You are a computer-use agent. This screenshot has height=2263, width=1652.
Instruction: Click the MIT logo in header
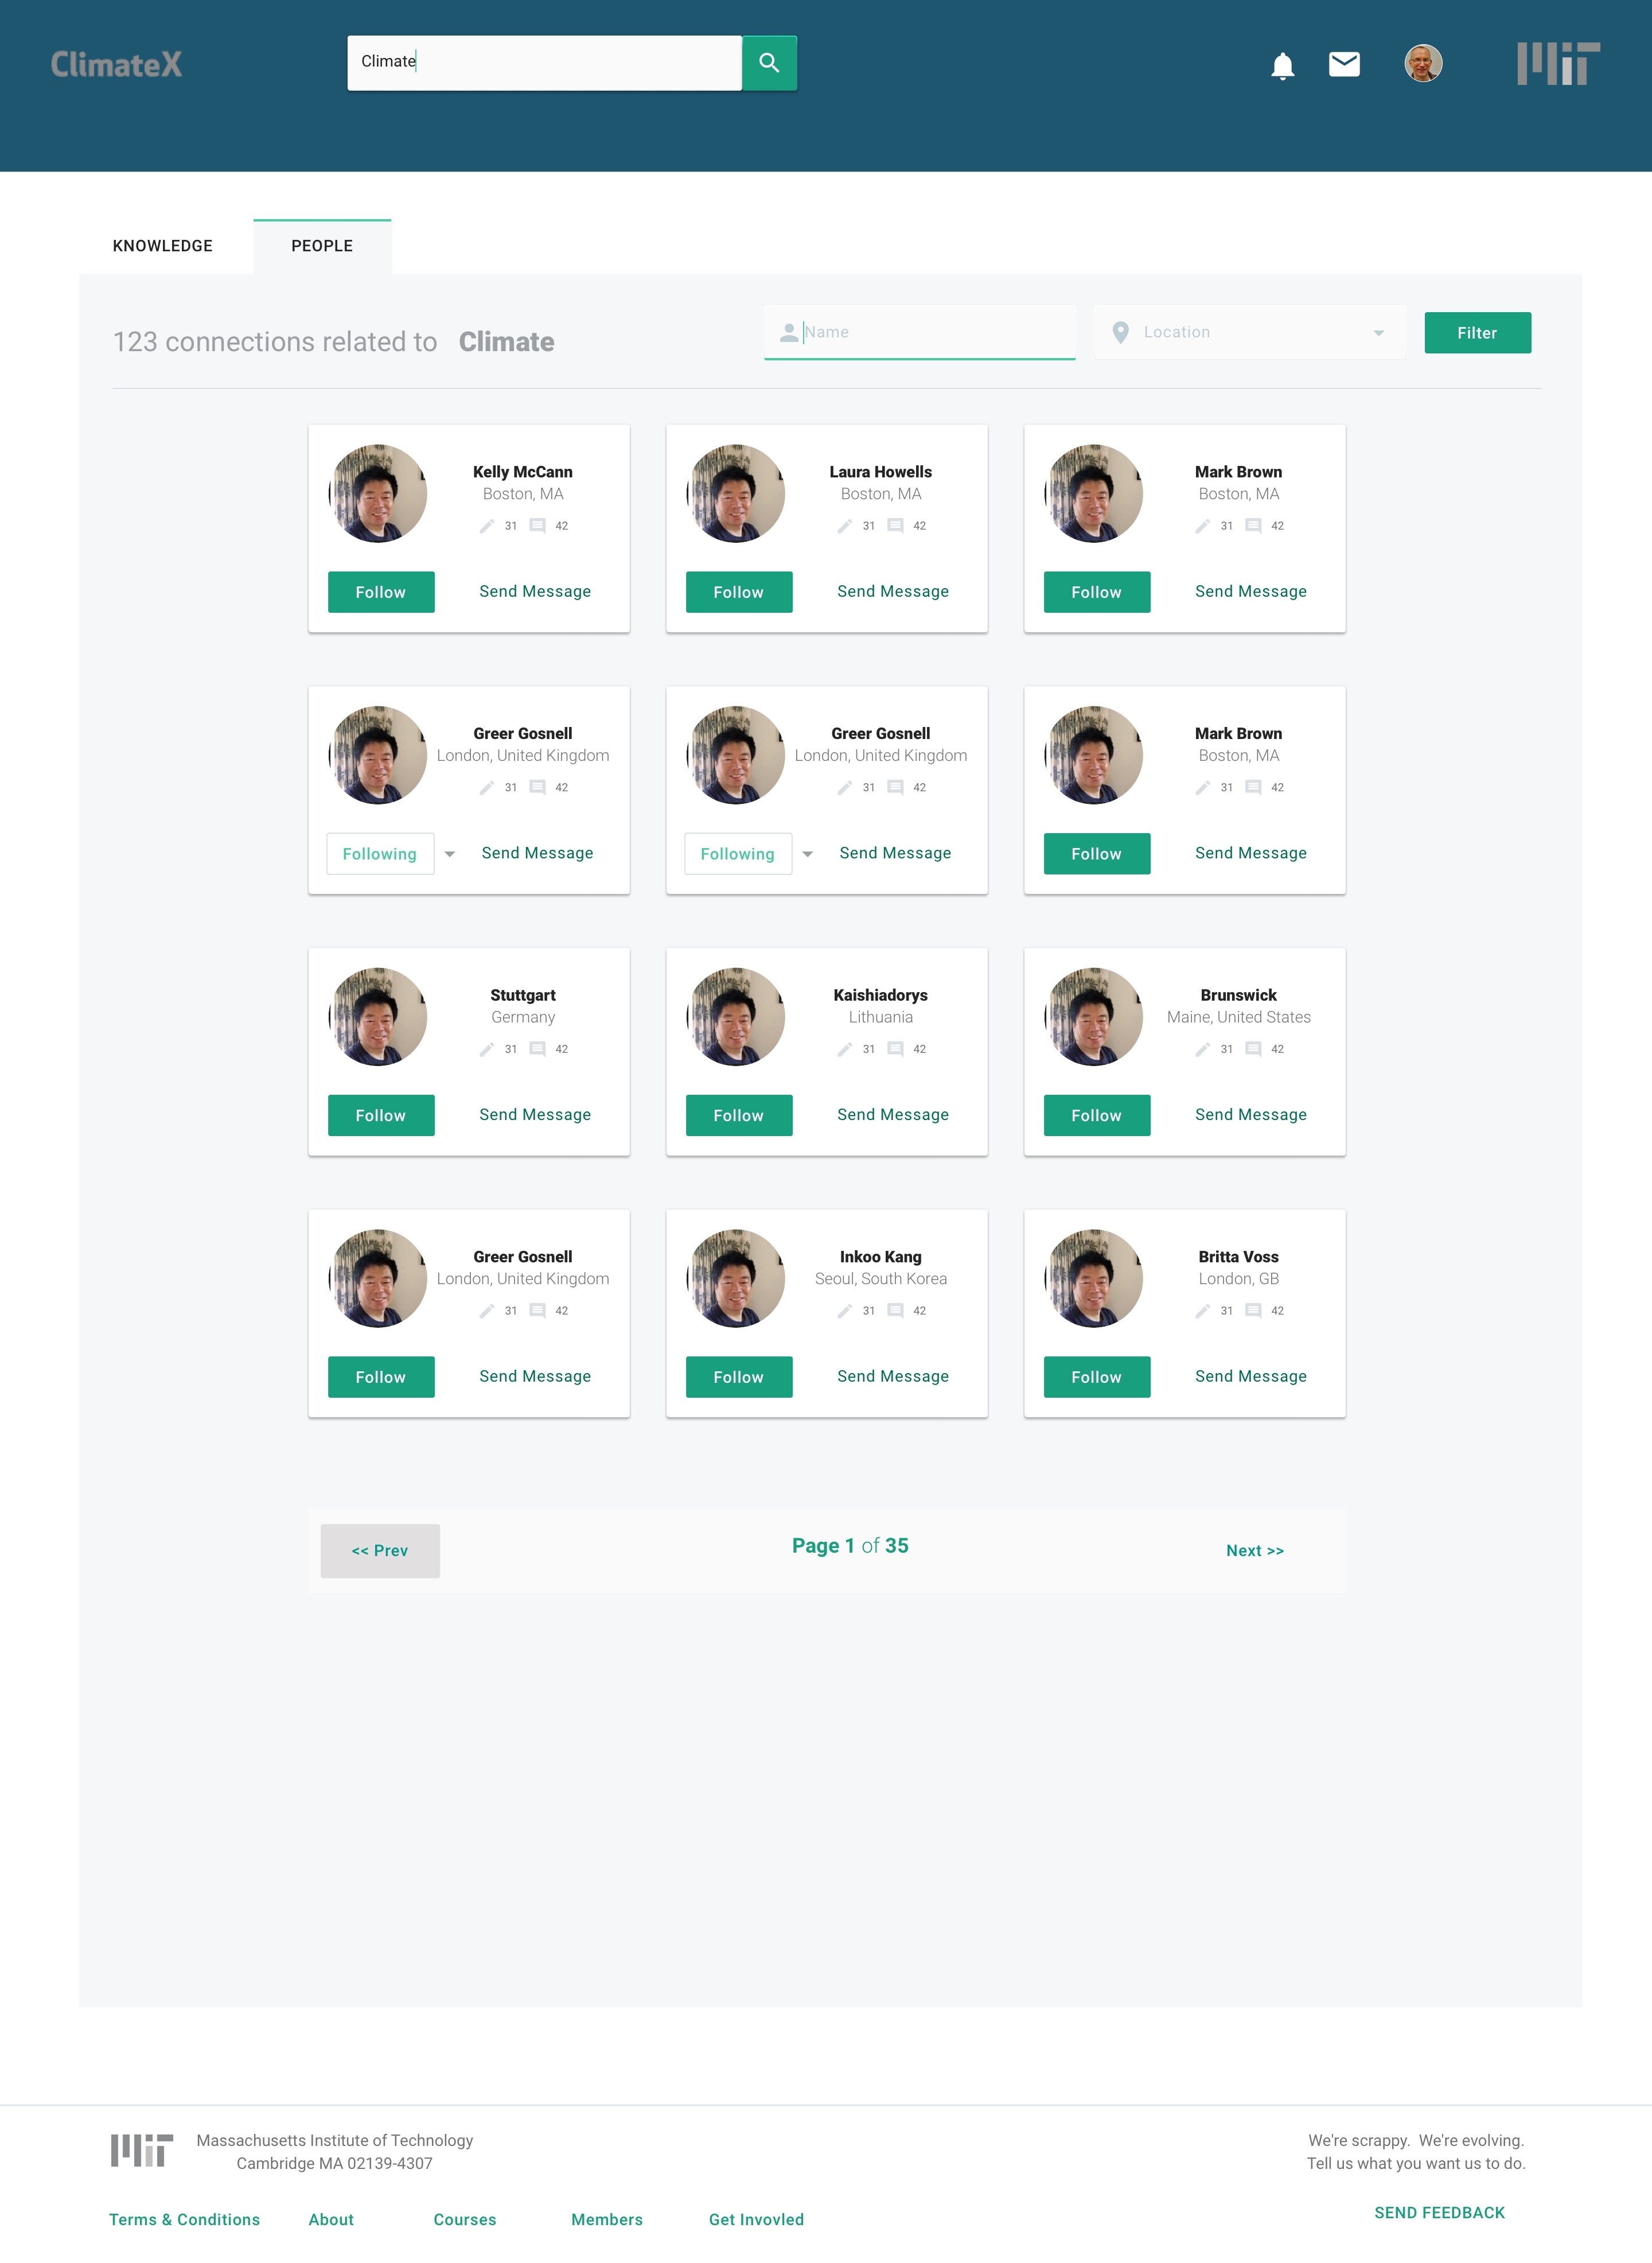coord(1558,63)
